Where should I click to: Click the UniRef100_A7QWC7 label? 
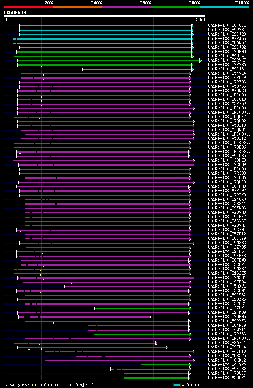[x=227, y=373]
